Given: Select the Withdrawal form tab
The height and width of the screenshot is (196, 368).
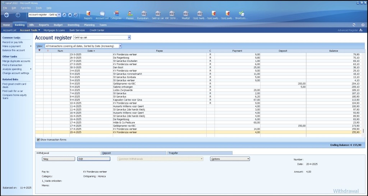Looking at the screenshot, I should tap(68, 153).
